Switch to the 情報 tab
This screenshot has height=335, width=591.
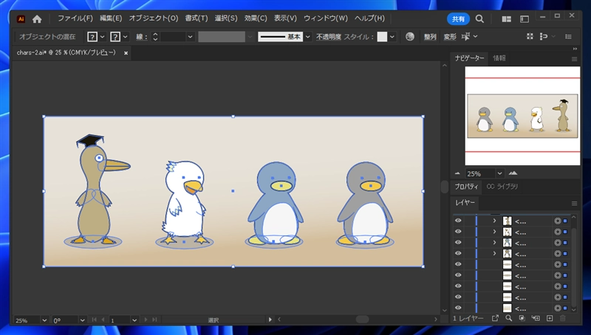(x=499, y=58)
